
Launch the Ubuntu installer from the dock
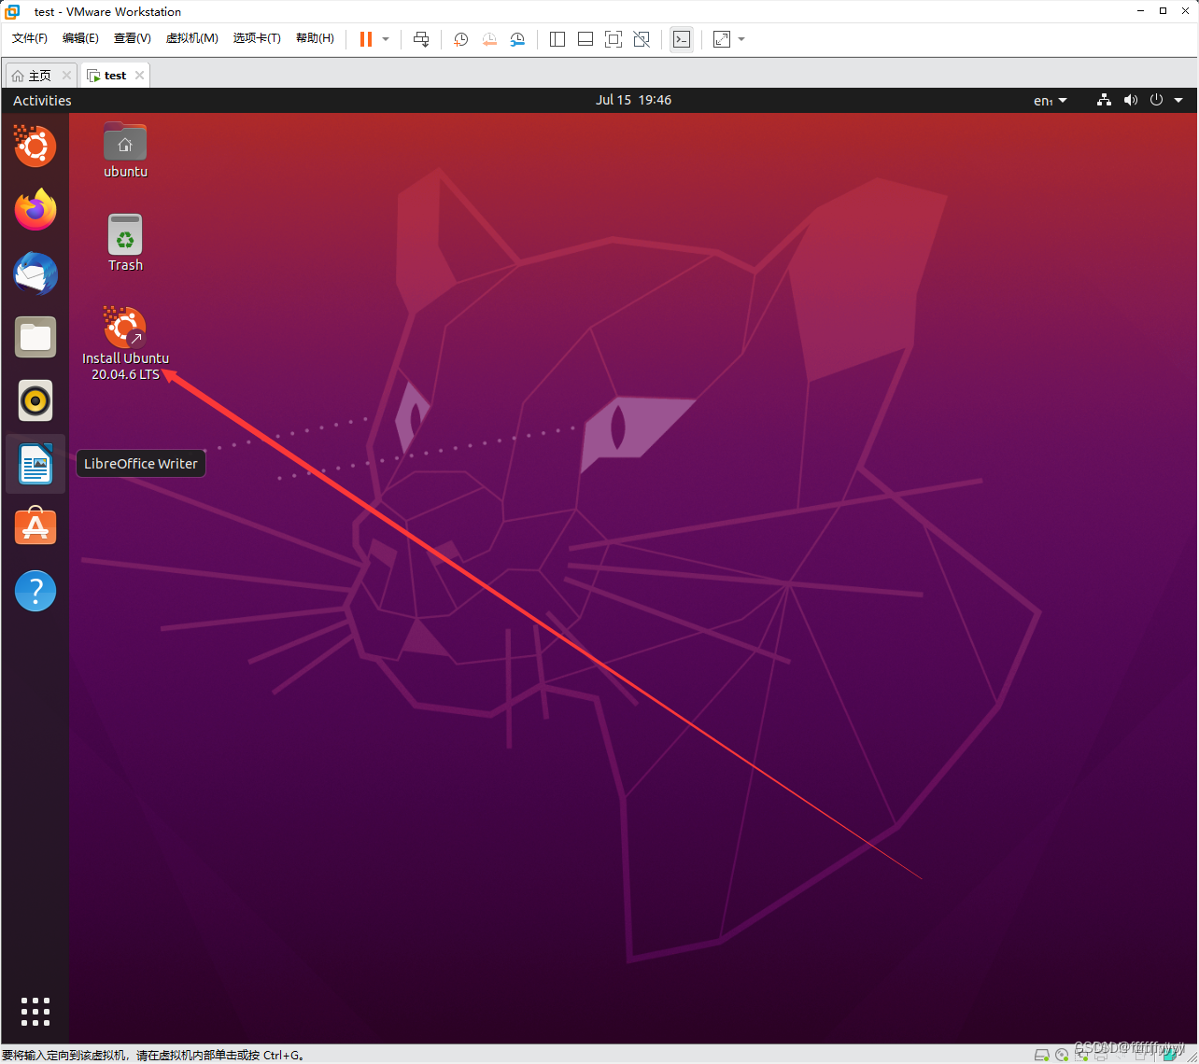(x=35, y=147)
